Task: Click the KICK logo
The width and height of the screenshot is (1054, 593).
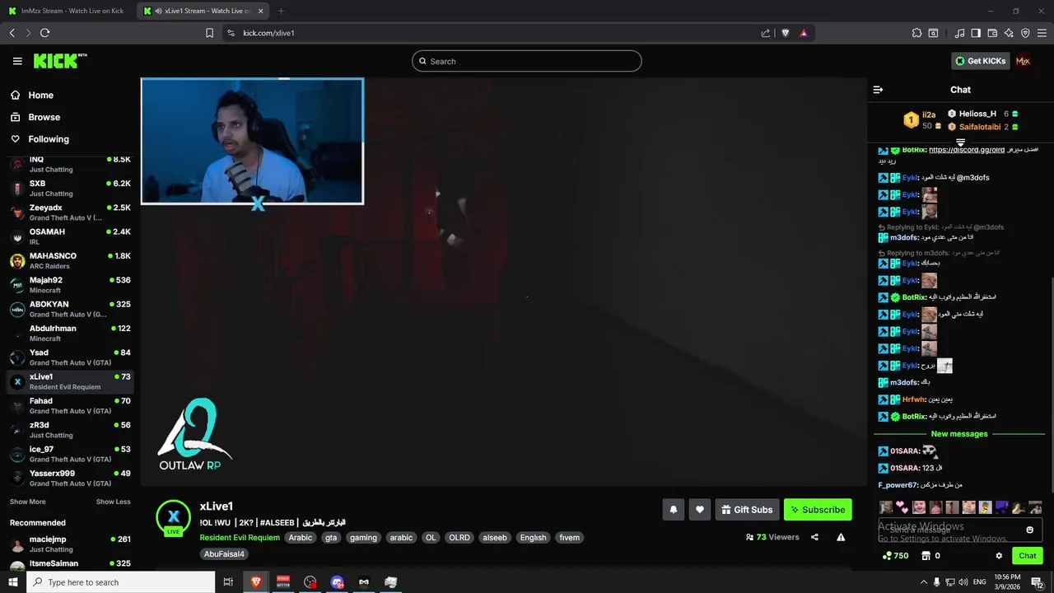Action: 59,61
